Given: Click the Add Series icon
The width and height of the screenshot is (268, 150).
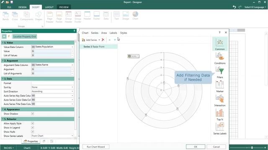Looking at the screenshot, I should 83,40.
